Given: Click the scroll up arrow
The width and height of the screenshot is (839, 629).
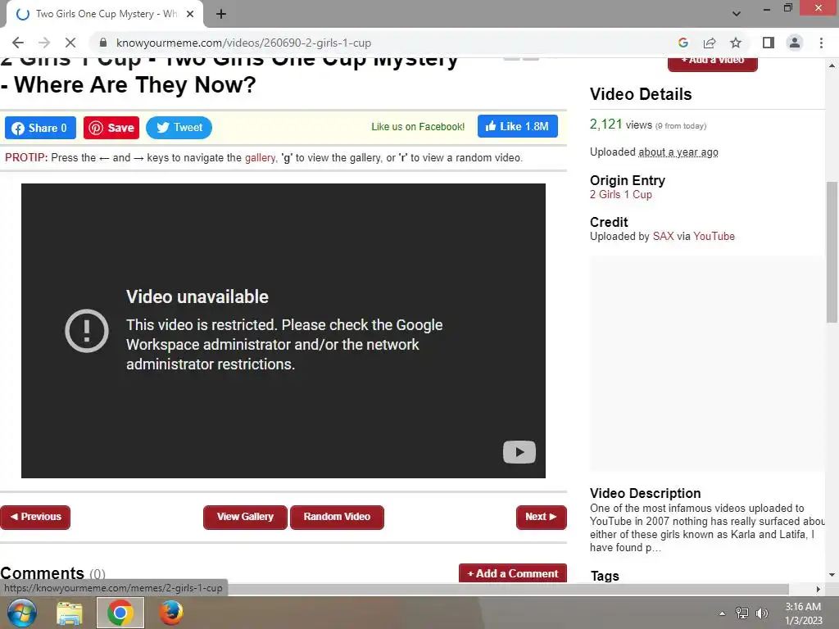Looking at the screenshot, I should point(832,66).
